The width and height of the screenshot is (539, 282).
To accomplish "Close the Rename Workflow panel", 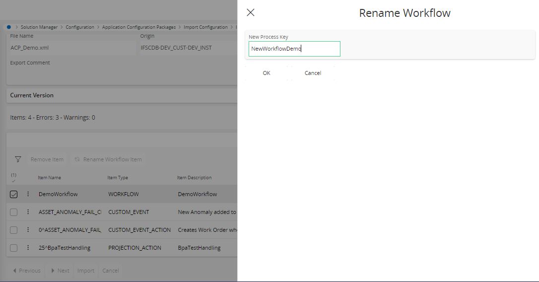I will point(251,13).
